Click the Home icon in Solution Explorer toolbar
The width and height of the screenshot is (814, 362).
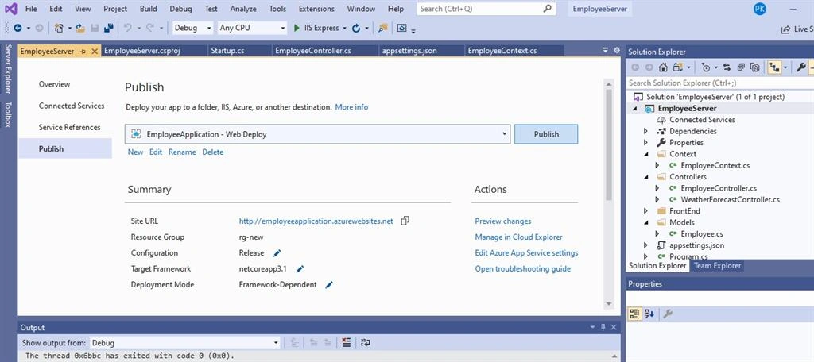click(663, 67)
